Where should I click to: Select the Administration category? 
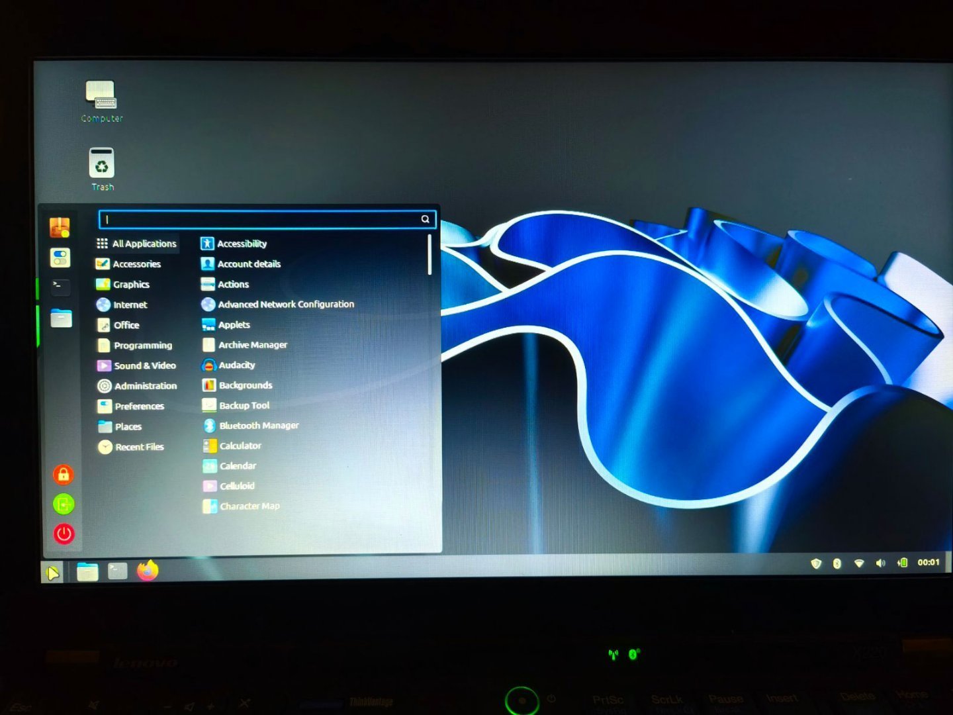coord(138,386)
